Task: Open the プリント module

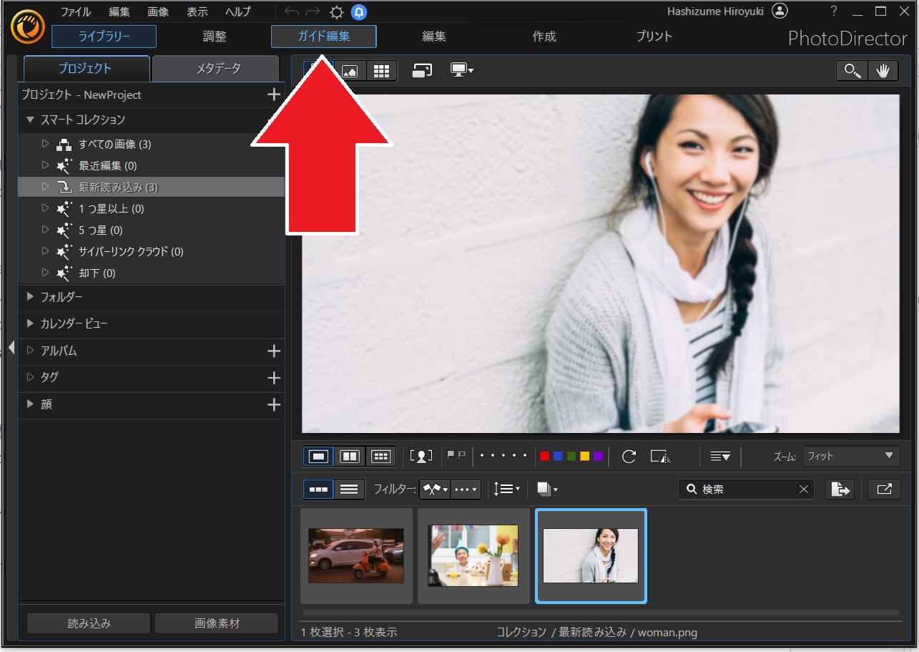Action: click(654, 37)
